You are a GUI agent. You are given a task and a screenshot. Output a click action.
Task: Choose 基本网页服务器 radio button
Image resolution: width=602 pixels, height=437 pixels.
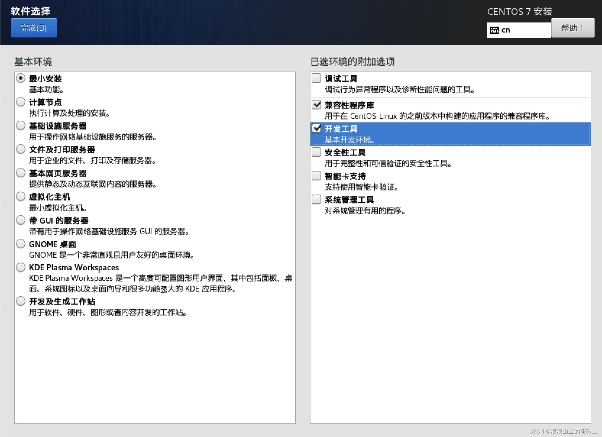pyautogui.click(x=21, y=173)
